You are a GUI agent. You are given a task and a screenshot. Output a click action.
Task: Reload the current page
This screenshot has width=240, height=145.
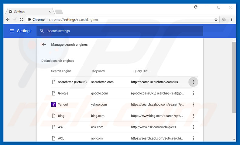point(22,19)
